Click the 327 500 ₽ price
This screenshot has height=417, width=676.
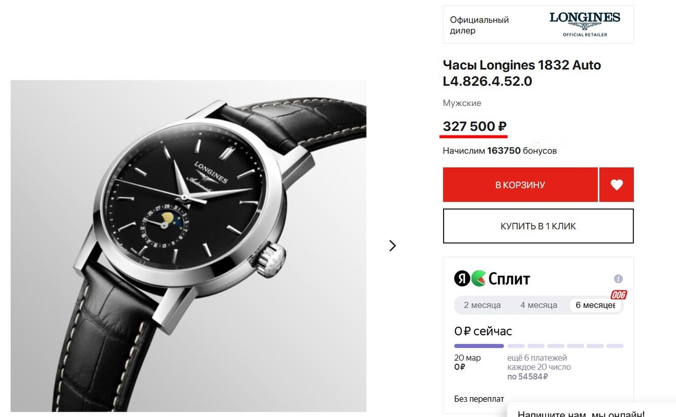[474, 127]
